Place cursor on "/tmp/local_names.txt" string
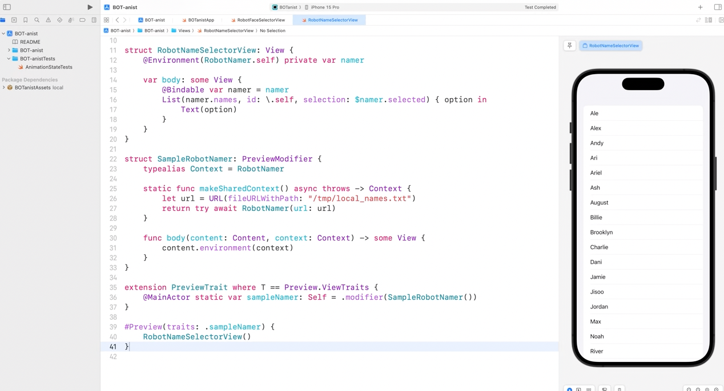Screen dimensions: 724x391 click(x=360, y=199)
